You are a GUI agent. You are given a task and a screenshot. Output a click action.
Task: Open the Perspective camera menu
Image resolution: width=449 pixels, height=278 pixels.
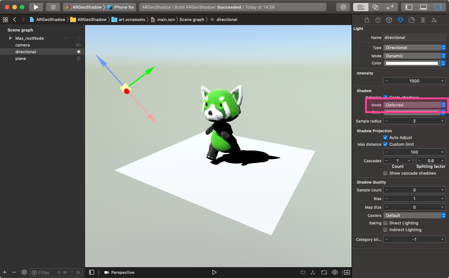119,272
